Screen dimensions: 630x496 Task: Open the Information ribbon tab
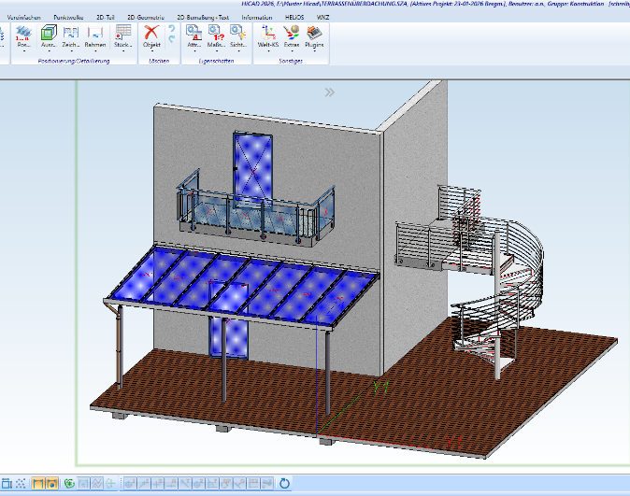tap(257, 18)
